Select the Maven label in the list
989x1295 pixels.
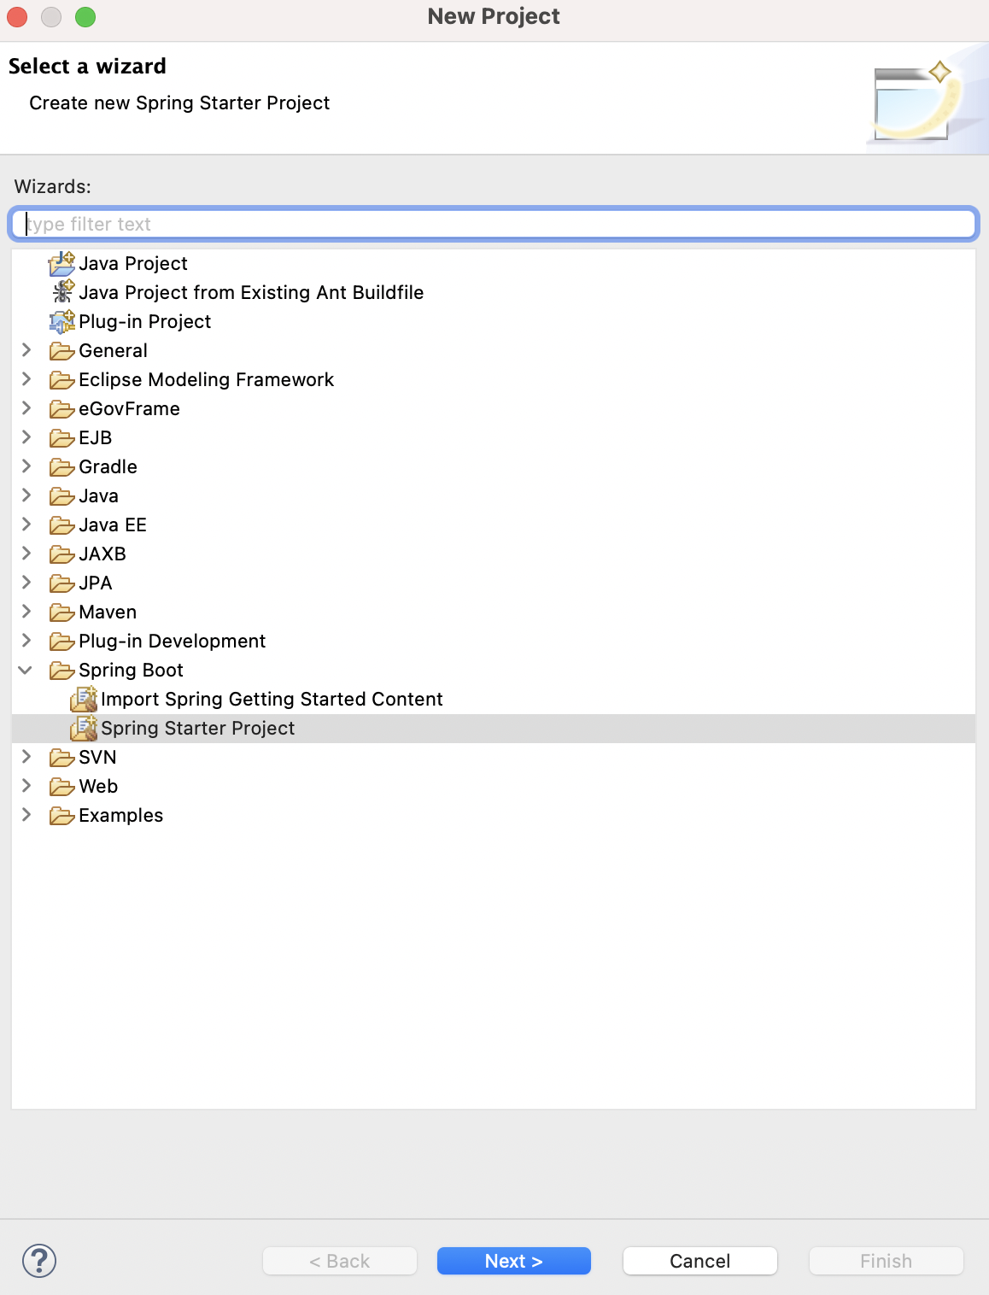(x=108, y=612)
